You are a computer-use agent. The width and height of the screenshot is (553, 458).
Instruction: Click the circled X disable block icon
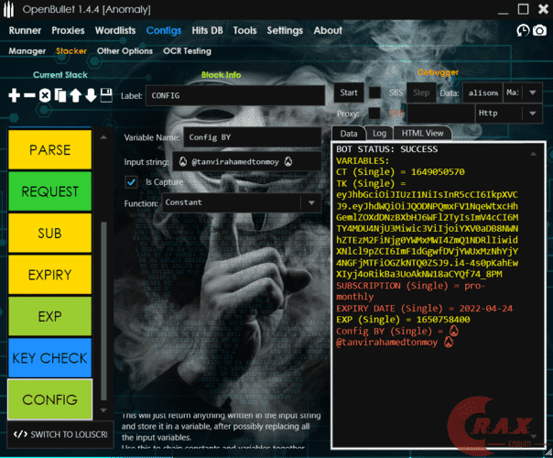tap(45, 95)
